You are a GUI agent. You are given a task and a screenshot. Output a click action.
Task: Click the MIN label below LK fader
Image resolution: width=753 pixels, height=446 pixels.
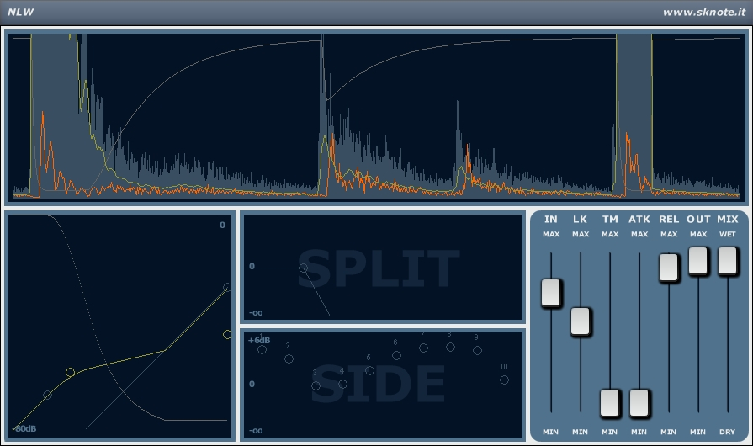coord(580,432)
